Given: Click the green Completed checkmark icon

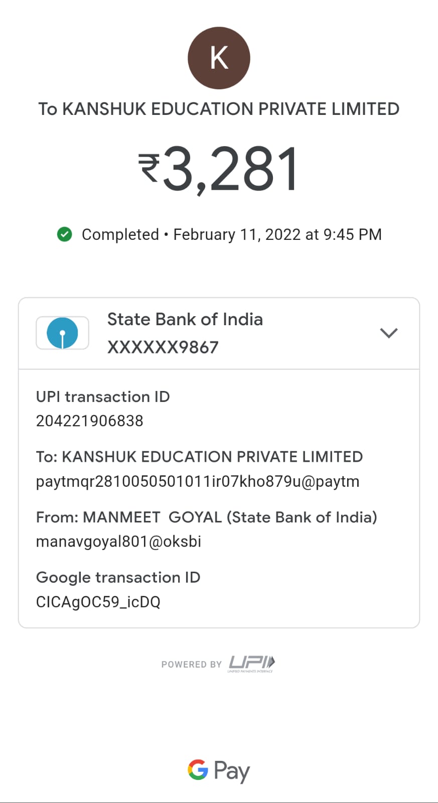Looking at the screenshot, I should [64, 234].
